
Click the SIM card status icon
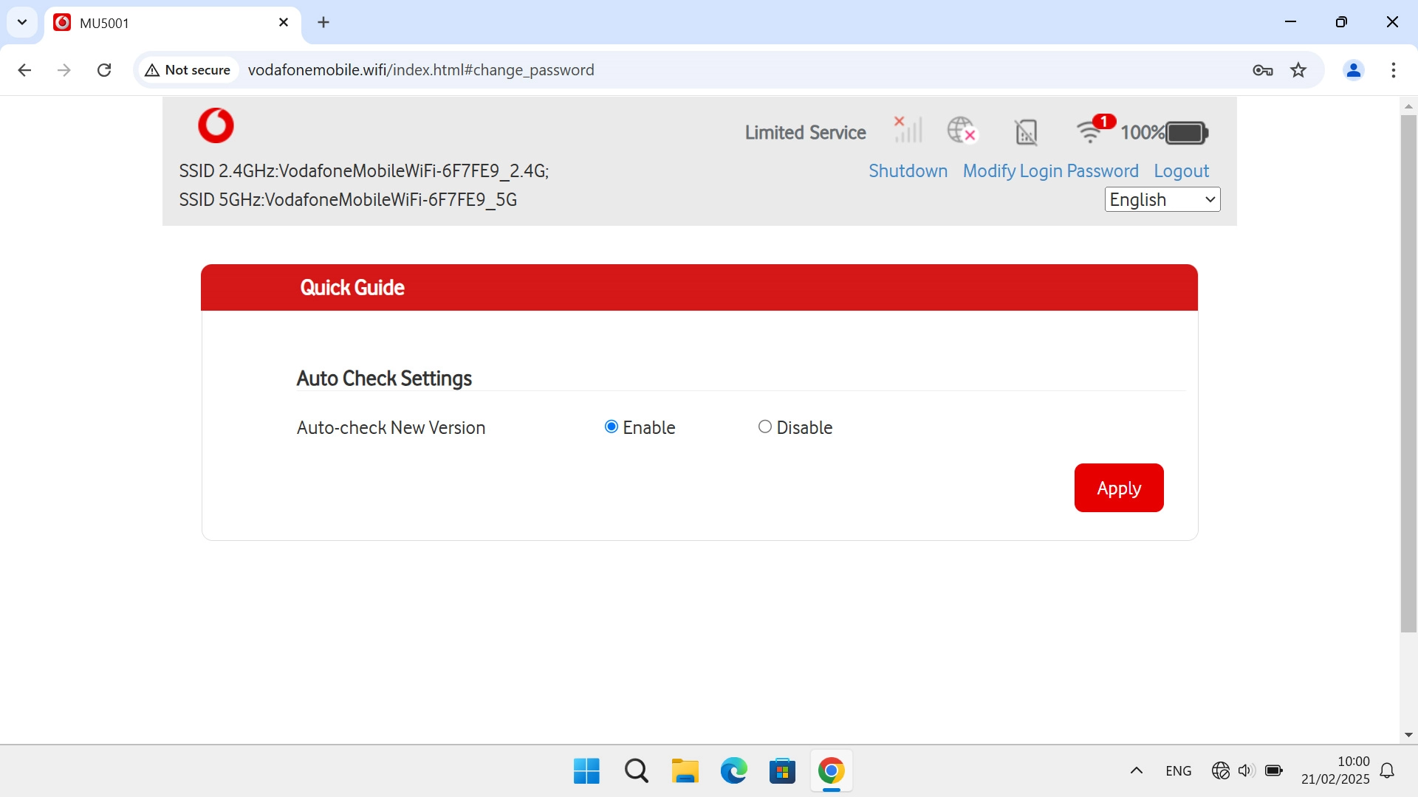(1026, 132)
